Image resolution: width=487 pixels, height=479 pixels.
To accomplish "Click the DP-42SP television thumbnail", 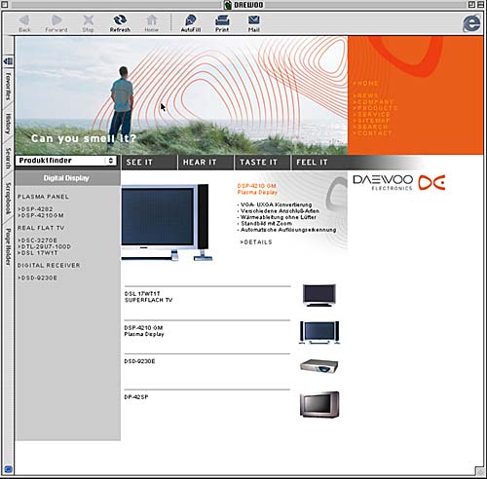I will (319, 404).
